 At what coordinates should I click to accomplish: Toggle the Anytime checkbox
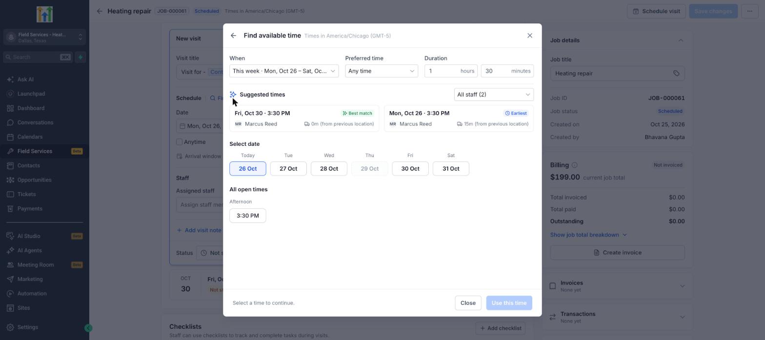(179, 142)
